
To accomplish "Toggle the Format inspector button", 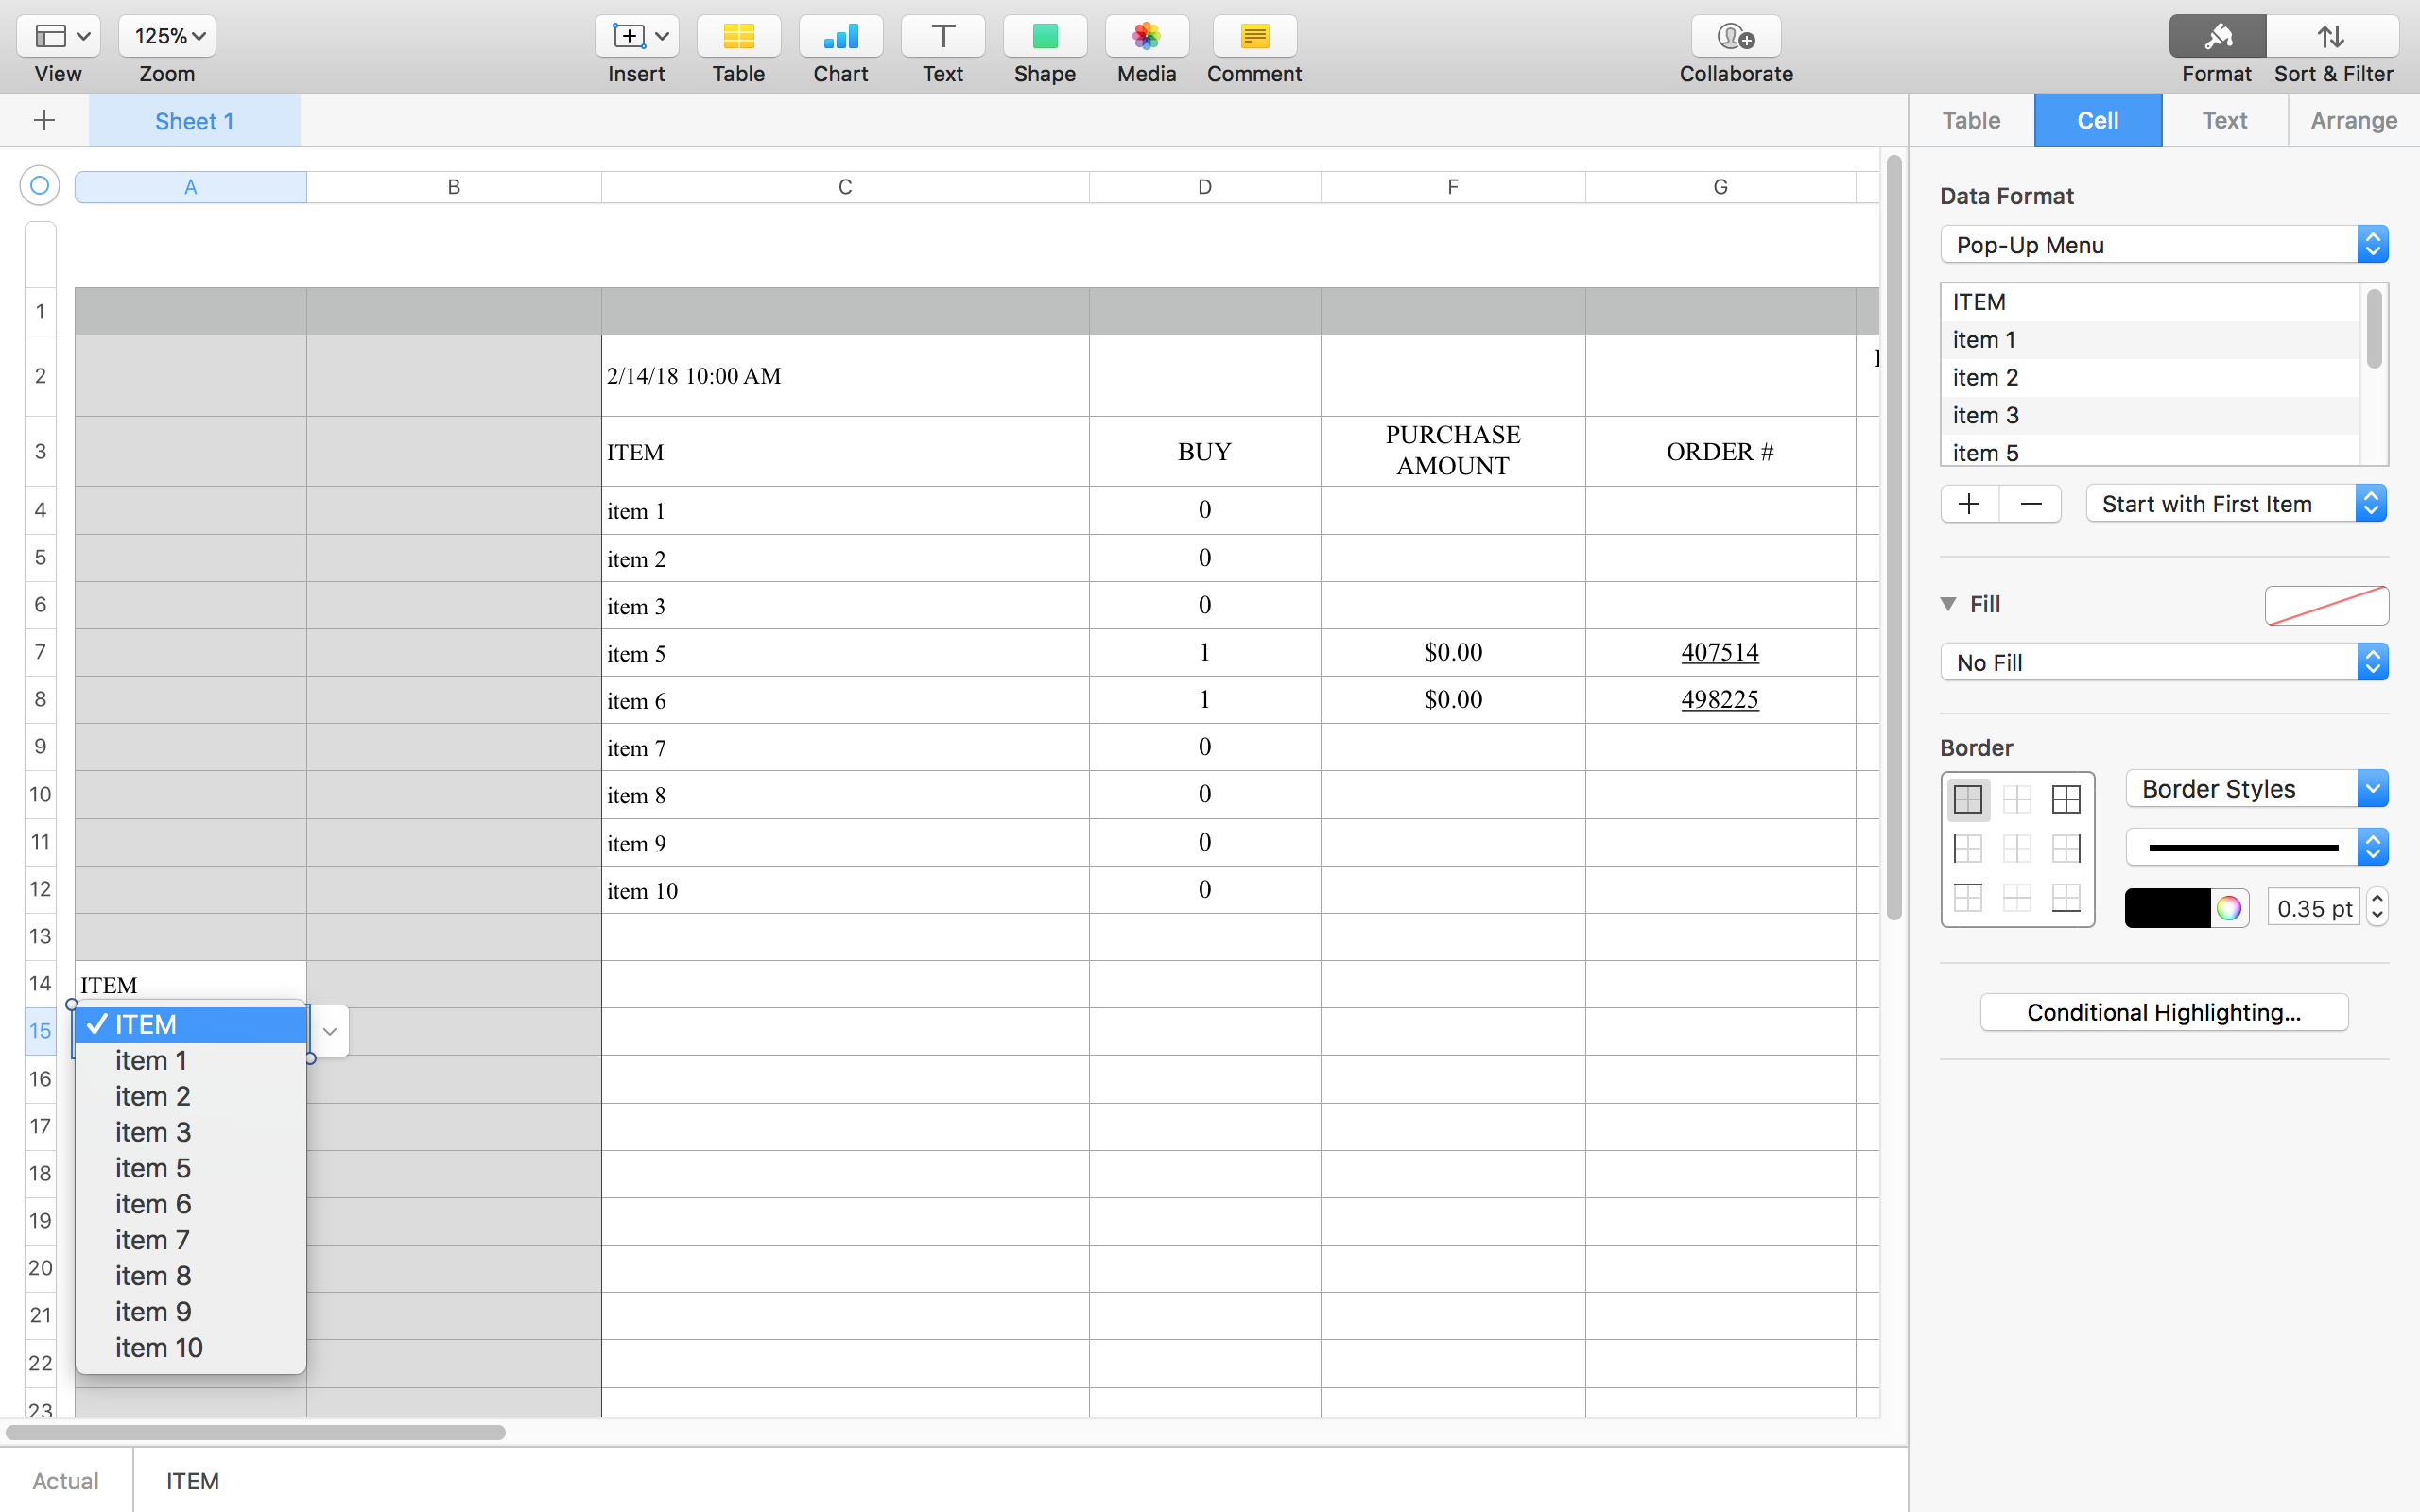I will click(x=2216, y=37).
